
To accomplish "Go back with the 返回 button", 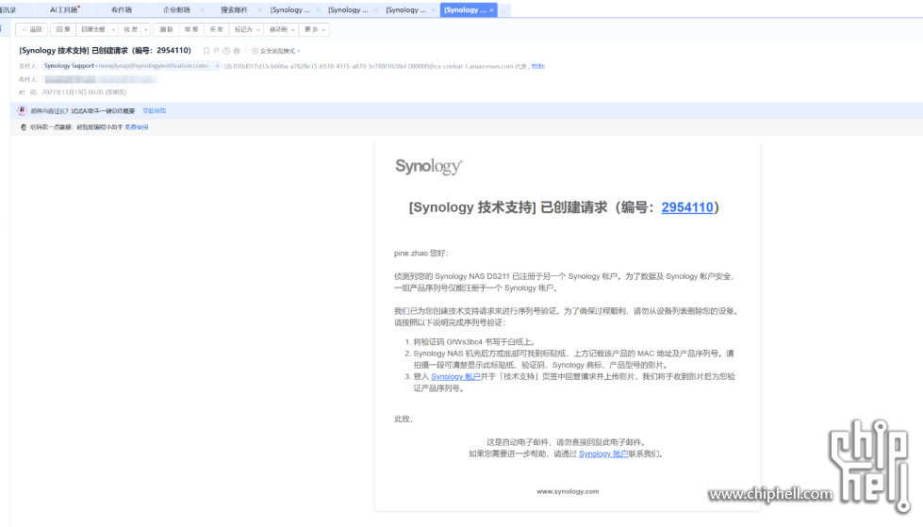I will (x=32, y=29).
